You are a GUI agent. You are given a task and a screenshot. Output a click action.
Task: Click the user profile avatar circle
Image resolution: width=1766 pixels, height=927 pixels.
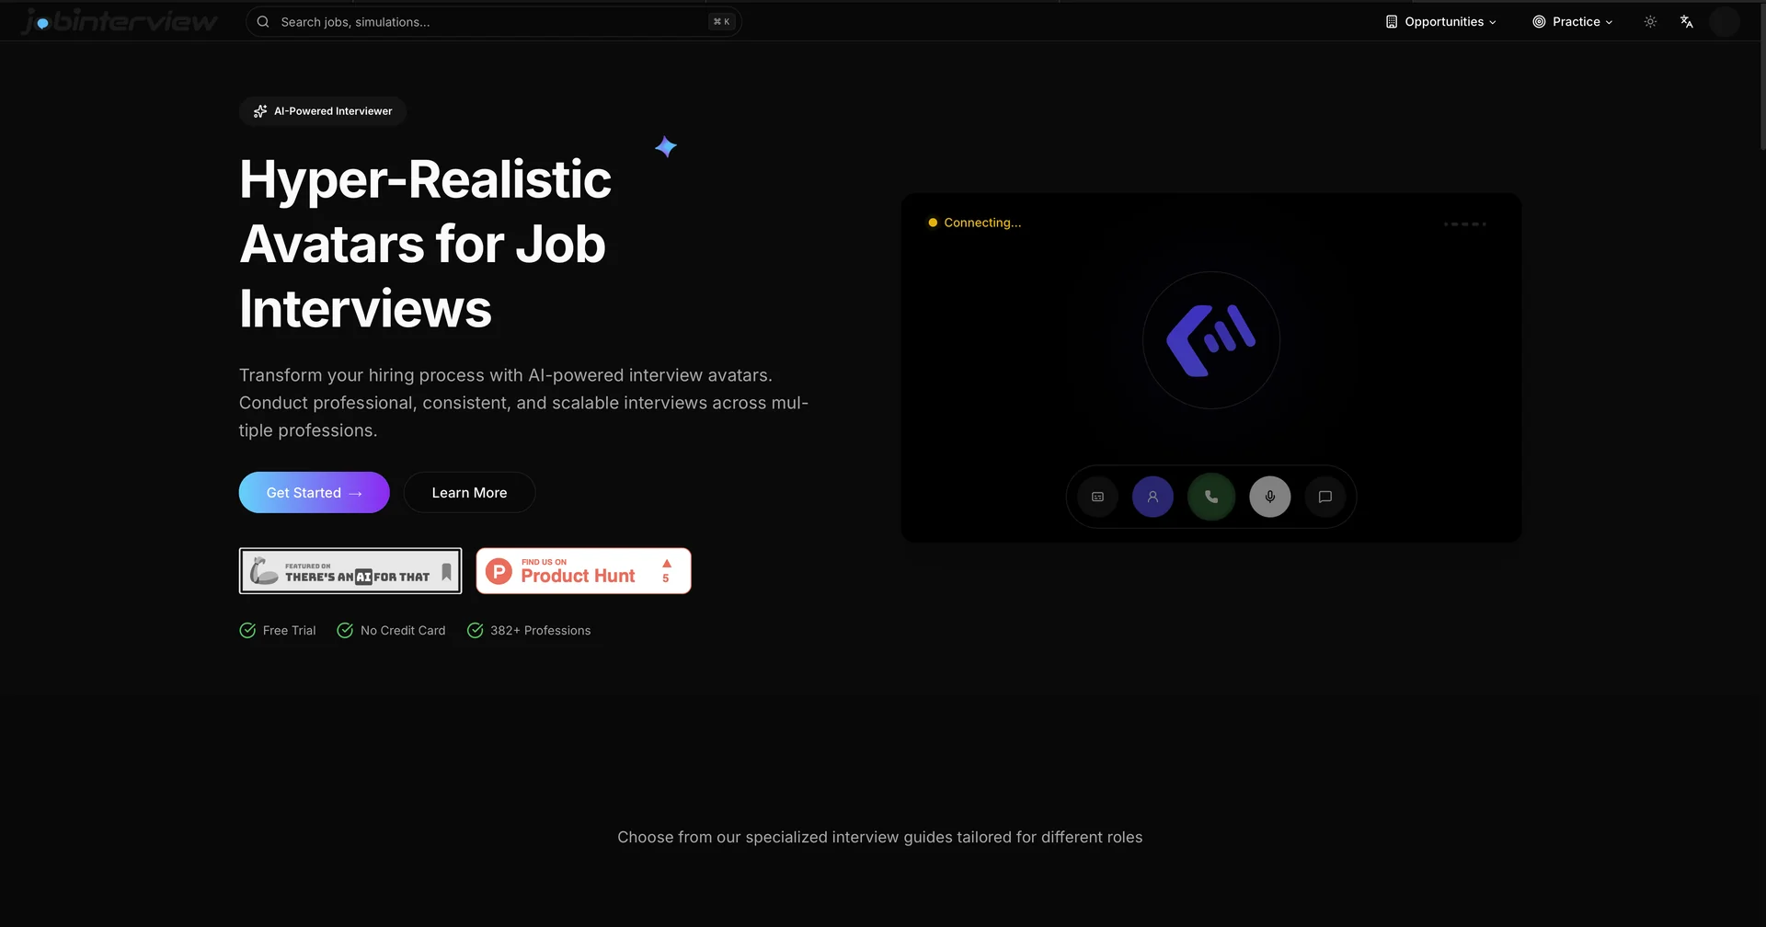click(1724, 22)
